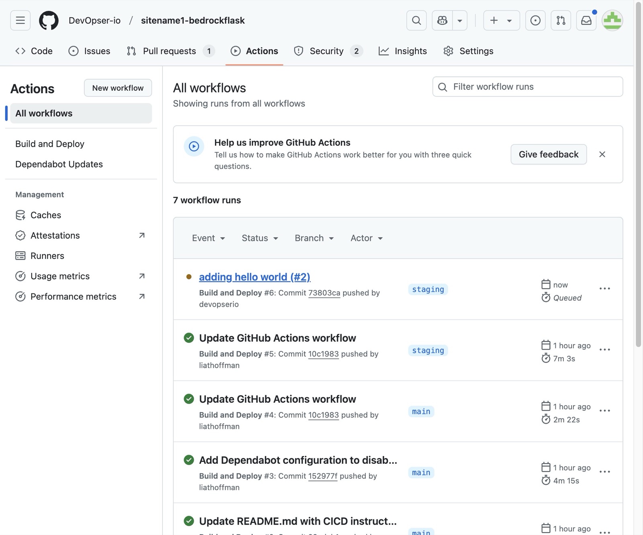The image size is (643, 535).
Task: Open the Copilot icon in header
Action: (x=442, y=20)
